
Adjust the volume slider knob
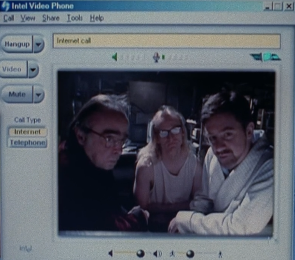(140, 253)
